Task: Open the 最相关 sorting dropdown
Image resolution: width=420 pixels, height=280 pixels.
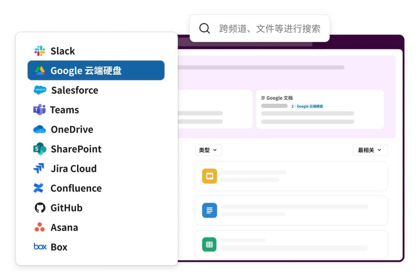Action: [370, 150]
